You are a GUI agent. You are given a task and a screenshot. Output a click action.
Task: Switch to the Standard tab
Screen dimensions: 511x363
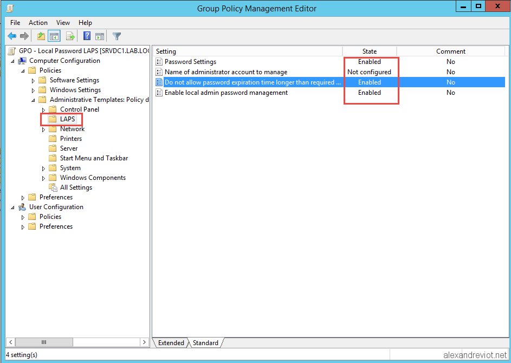click(205, 343)
